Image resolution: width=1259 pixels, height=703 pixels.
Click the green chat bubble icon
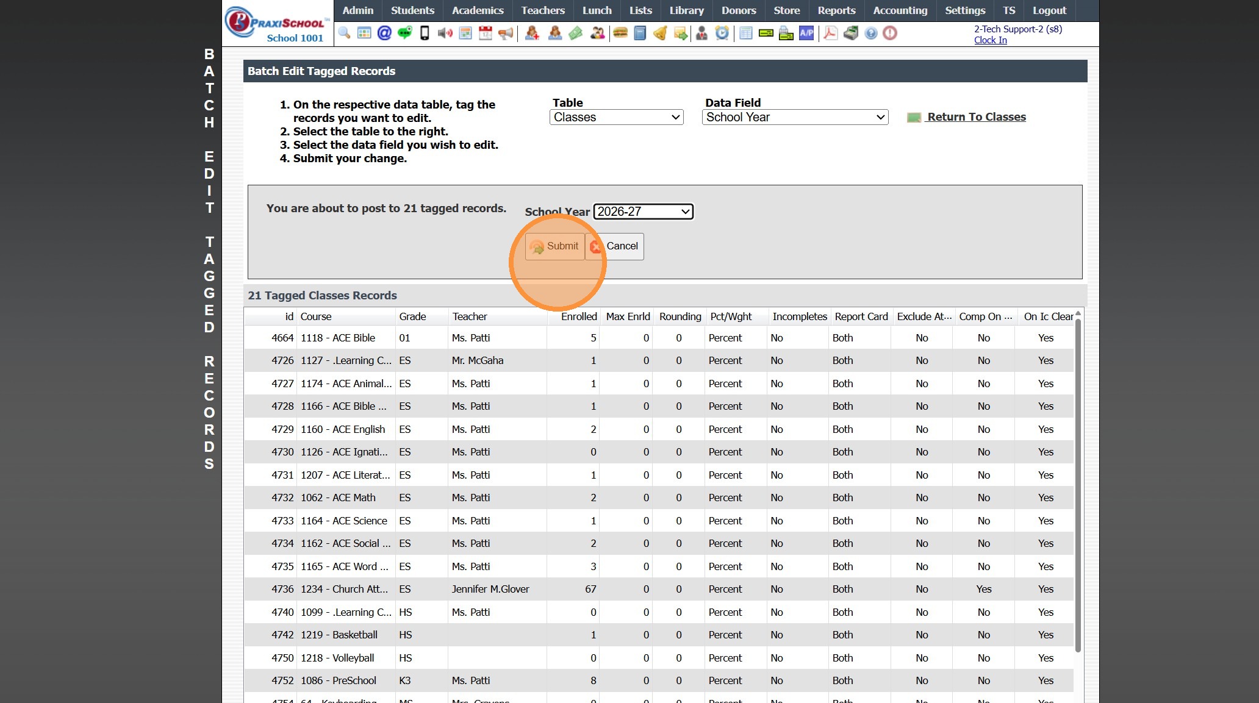point(404,33)
